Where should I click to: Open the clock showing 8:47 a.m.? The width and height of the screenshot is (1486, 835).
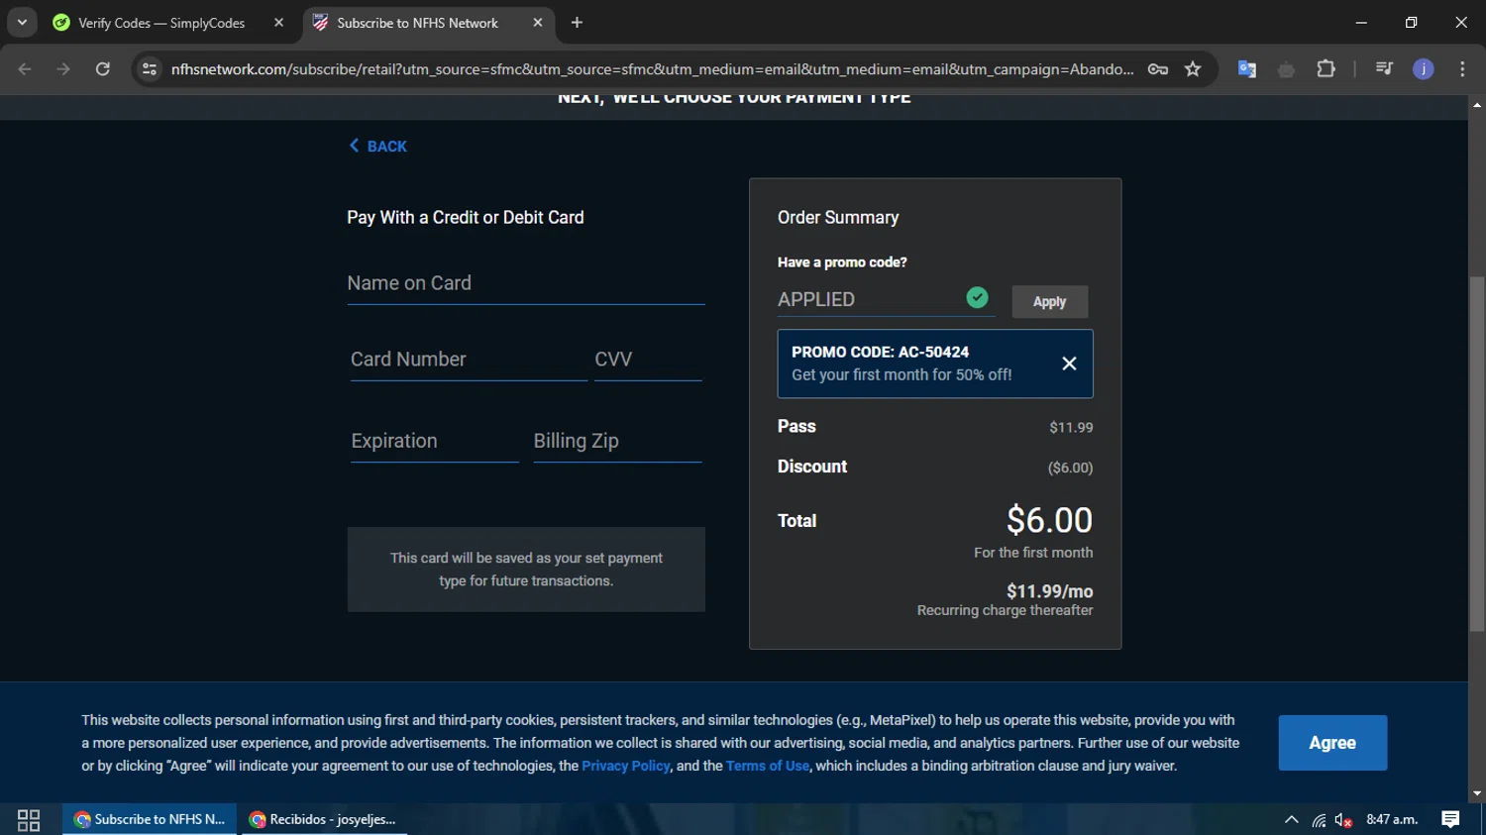1392,820
